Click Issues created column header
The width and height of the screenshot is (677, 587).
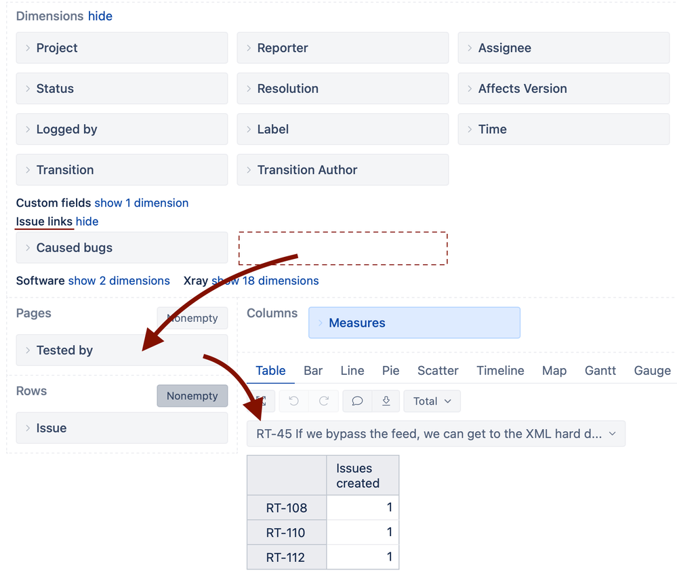click(363, 475)
